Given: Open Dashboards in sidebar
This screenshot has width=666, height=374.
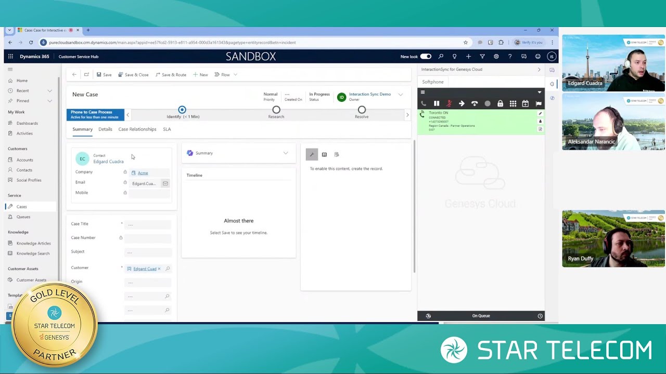Looking at the screenshot, I should tap(27, 123).
